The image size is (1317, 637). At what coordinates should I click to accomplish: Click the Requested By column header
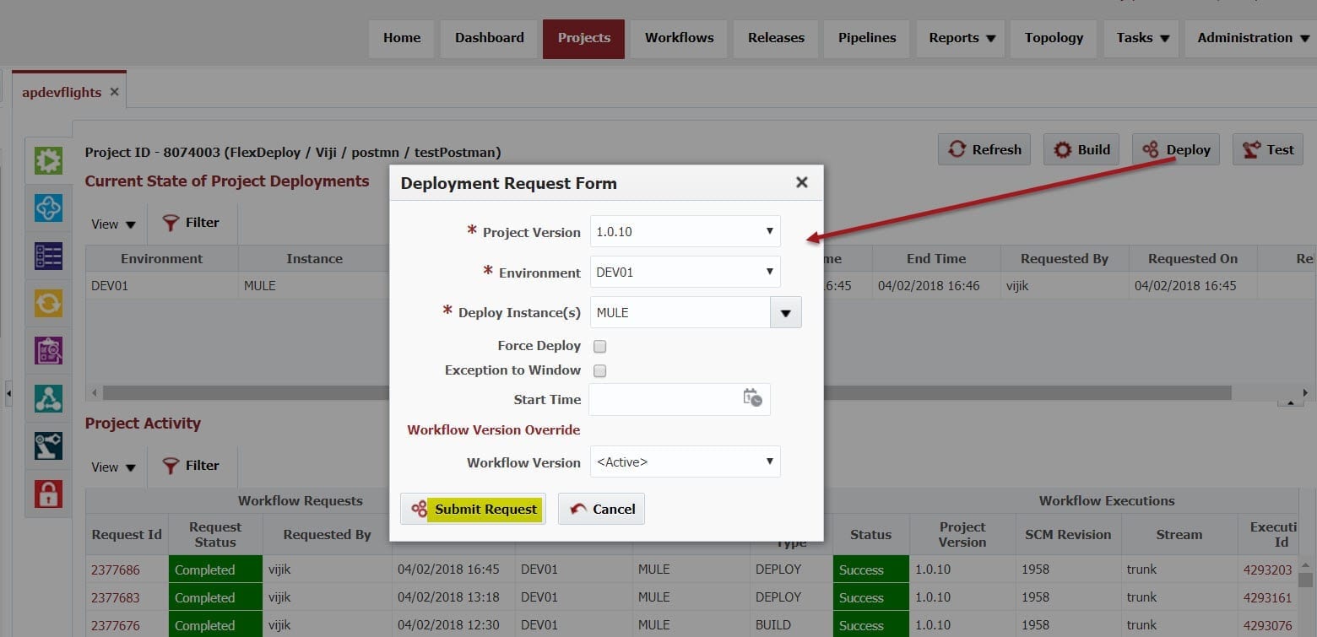(x=1064, y=259)
